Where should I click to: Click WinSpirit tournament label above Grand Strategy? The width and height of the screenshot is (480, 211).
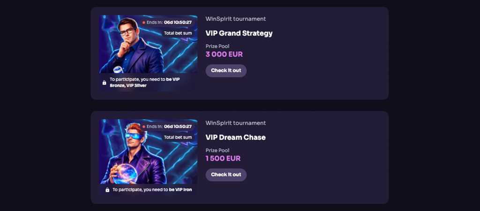(235, 19)
